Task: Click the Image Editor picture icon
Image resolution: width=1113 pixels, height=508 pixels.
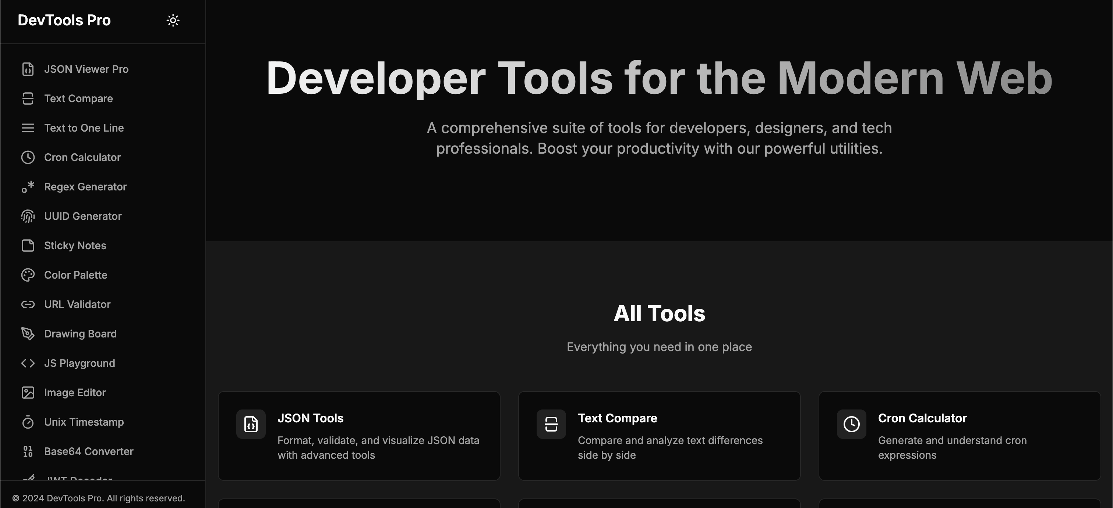Action: point(28,392)
